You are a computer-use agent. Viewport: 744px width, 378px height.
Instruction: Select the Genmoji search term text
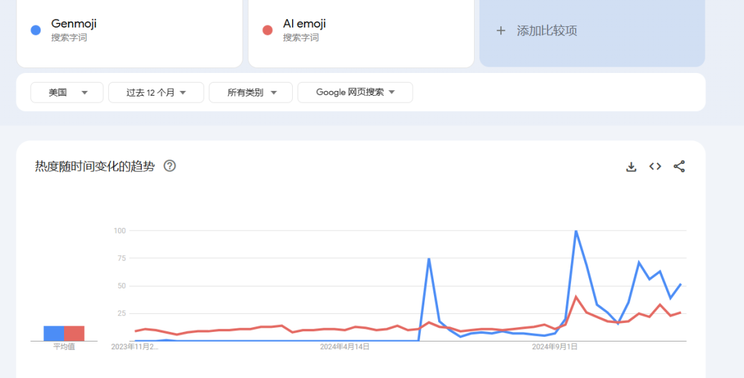click(x=74, y=24)
